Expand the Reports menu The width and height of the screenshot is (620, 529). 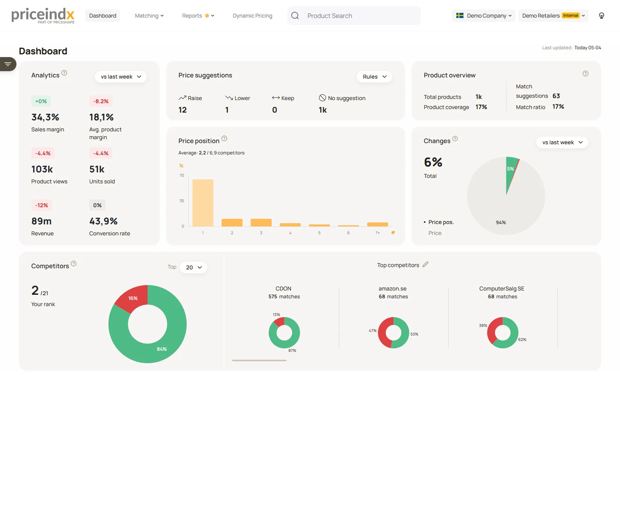click(198, 16)
